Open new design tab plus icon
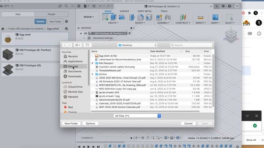Image resolution: width=264 pixels, height=148 pixels. (217, 7)
